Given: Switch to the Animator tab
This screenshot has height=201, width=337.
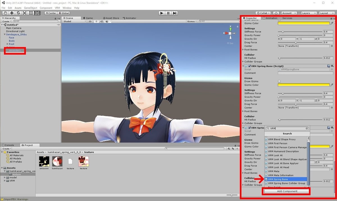Looking at the screenshot, I should point(129,18).
